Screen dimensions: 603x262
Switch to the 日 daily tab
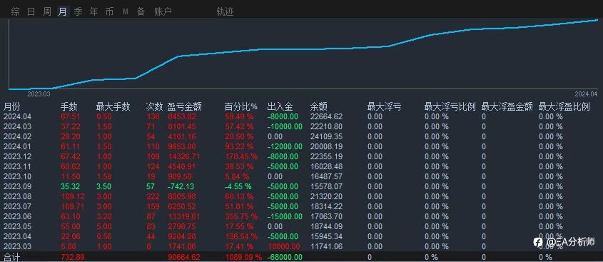pyautogui.click(x=31, y=12)
